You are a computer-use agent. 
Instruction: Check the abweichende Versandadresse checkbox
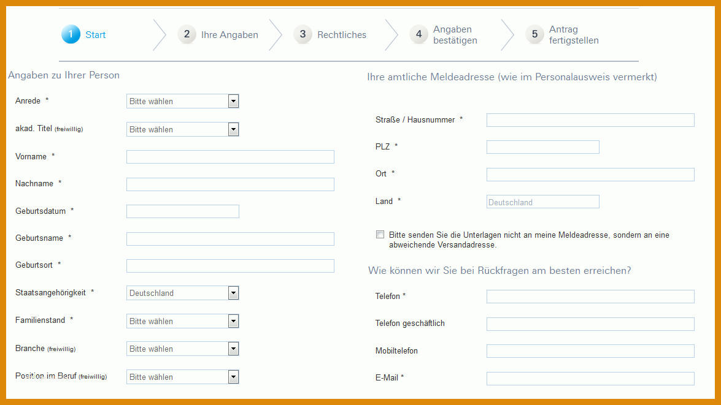(380, 235)
